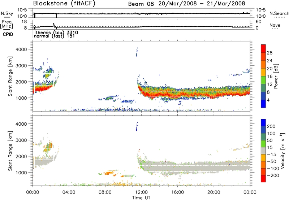Click the 'normal (fast) 151' text

click(55, 36)
